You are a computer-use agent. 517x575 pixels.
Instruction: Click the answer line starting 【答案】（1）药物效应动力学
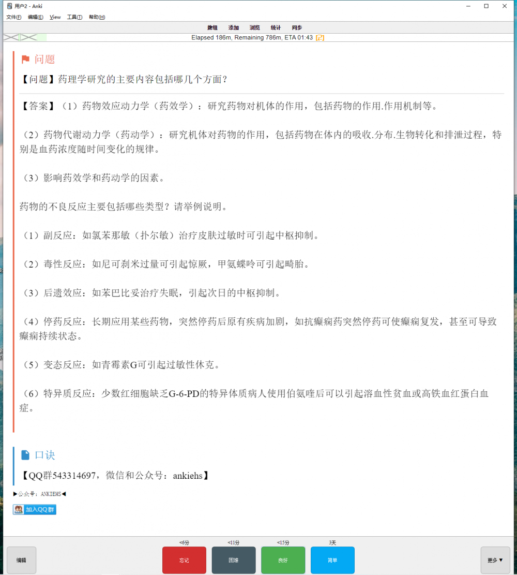(x=230, y=106)
